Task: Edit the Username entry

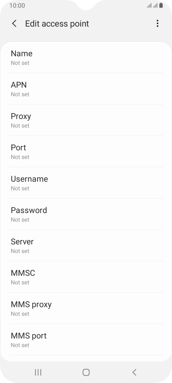Action: [x=86, y=183]
